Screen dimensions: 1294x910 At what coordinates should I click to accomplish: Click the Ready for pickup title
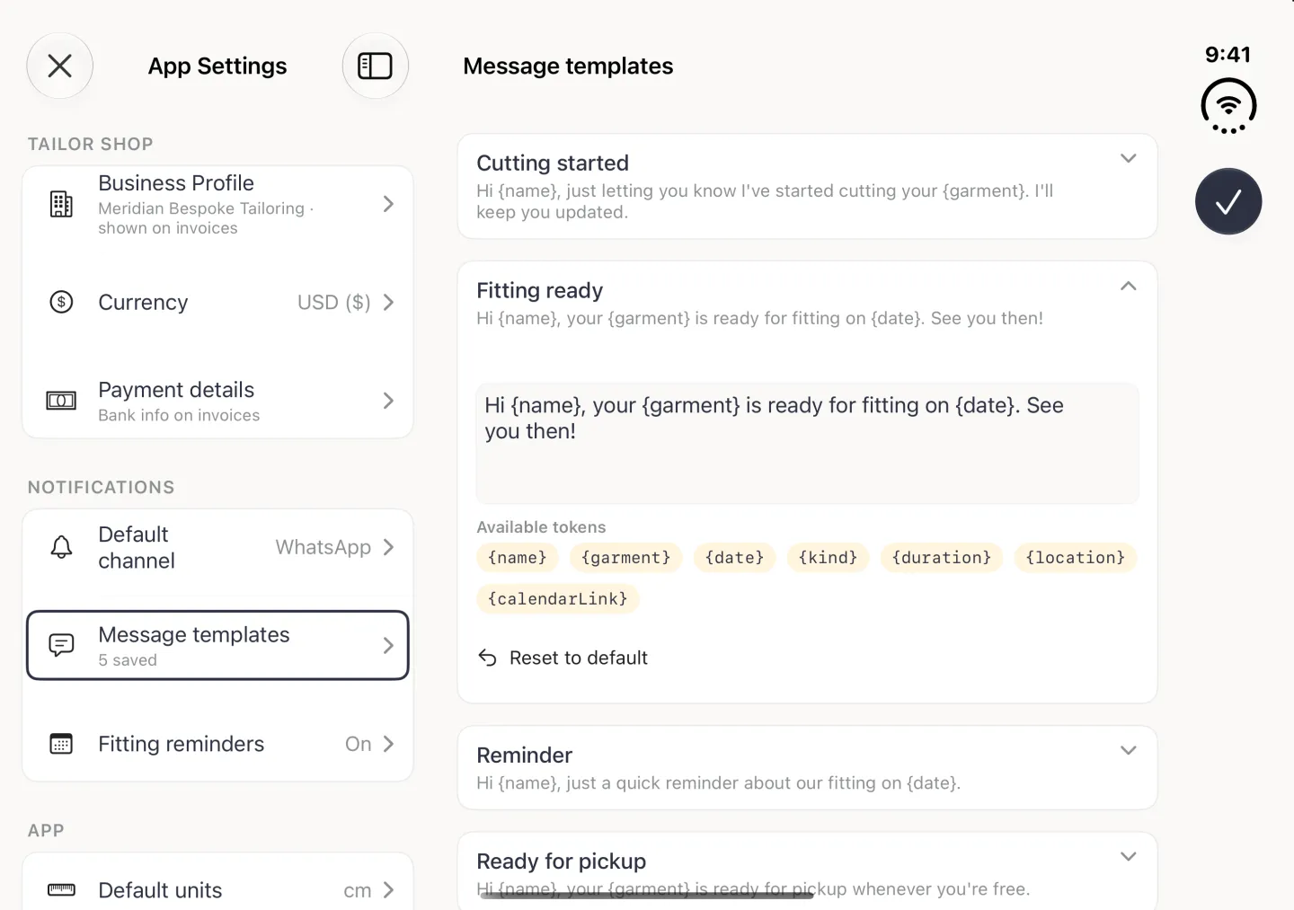562,861
